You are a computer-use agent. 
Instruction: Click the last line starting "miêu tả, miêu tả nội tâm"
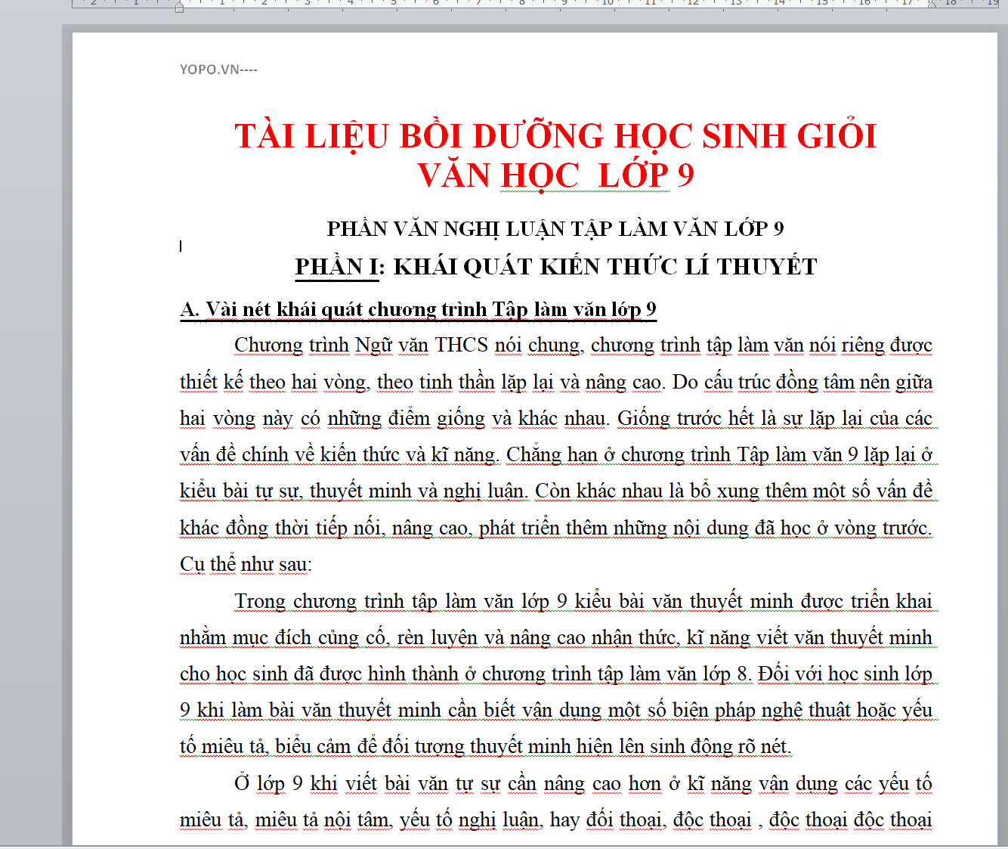556,820
